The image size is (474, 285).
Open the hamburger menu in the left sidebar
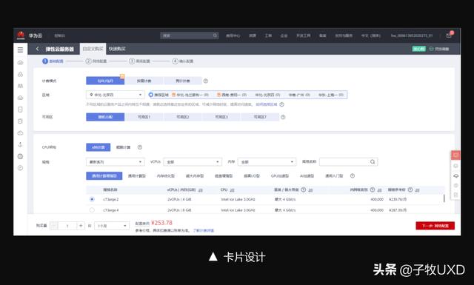tap(20, 50)
